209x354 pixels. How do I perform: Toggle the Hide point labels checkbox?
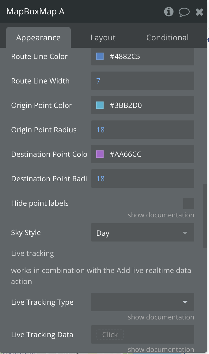tap(188, 203)
